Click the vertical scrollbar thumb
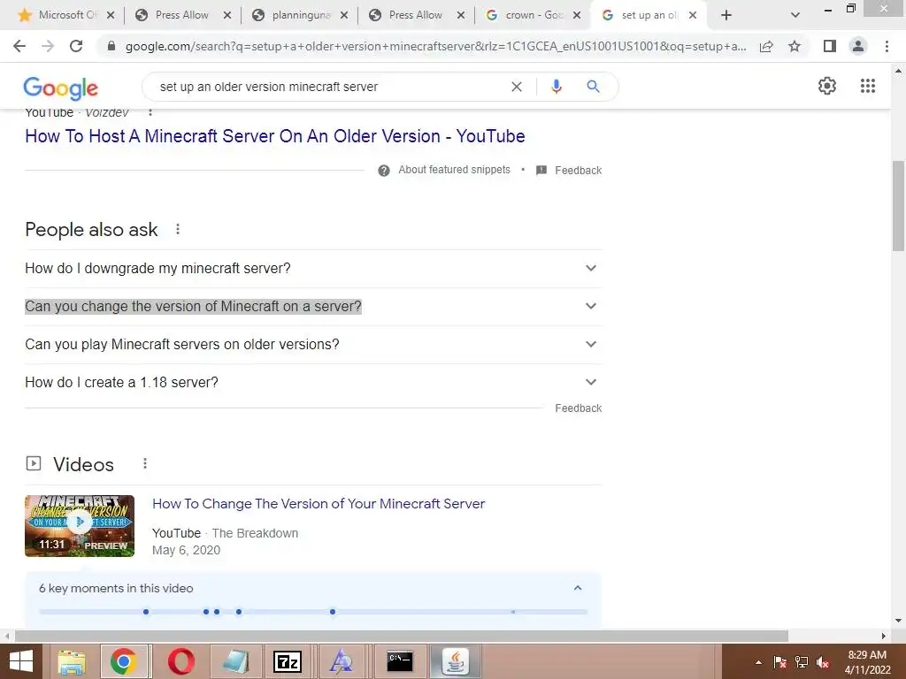The image size is (906, 679). 898,205
